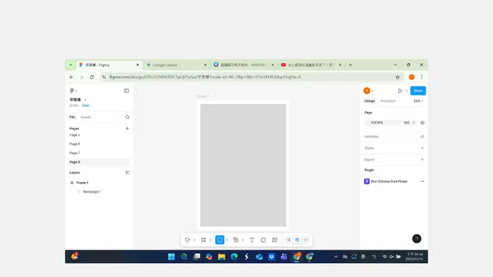Search the file with the magnifier icon

(x=127, y=117)
